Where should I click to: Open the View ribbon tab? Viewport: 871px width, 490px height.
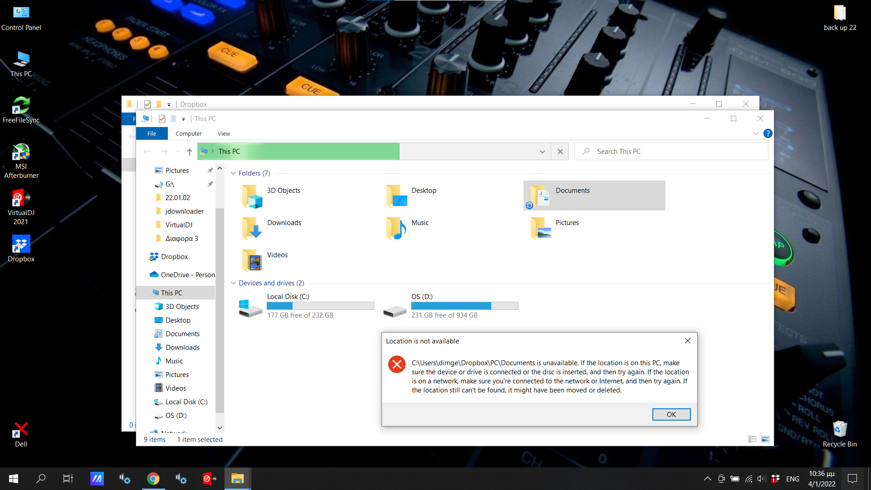(224, 133)
